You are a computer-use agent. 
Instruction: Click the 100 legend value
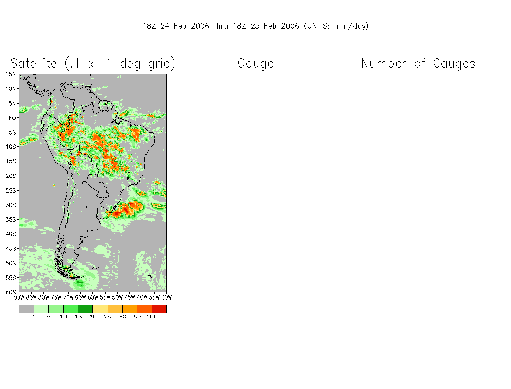(x=152, y=317)
